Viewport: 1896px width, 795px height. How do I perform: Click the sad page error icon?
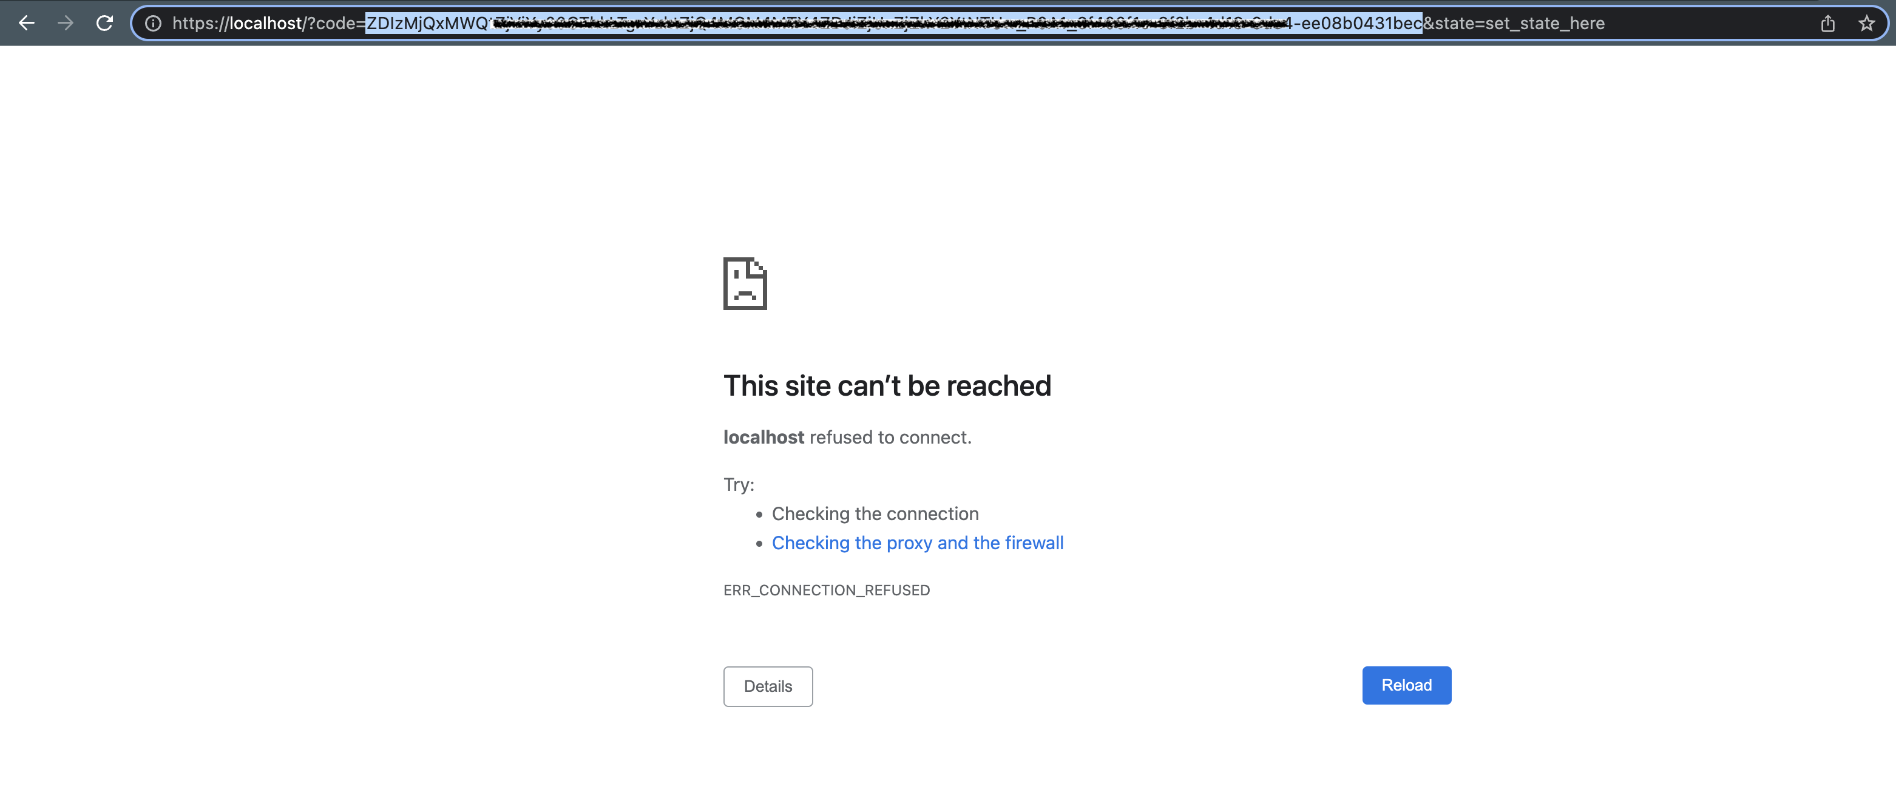pyautogui.click(x=745, y=283)
